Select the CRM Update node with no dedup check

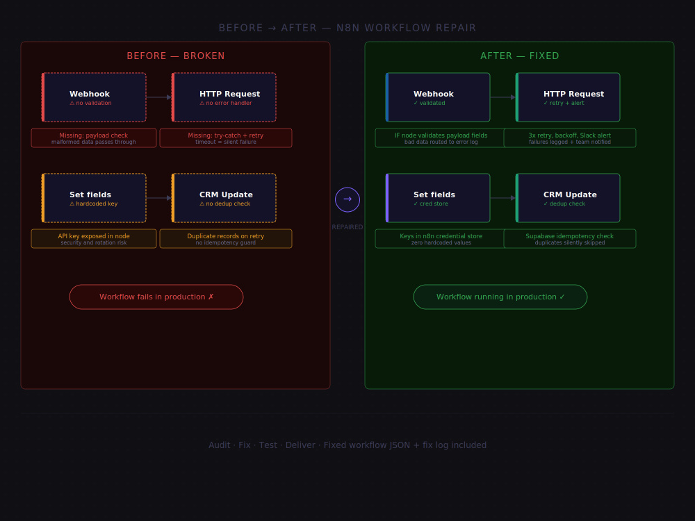pos(224,198)
